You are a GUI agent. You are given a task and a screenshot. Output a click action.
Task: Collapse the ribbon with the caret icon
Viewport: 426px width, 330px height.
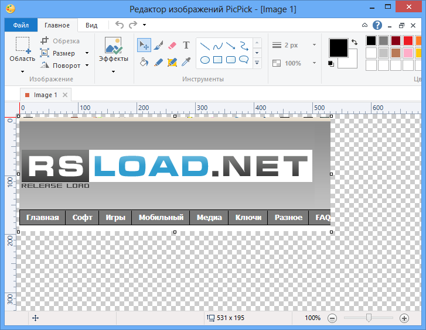tap(364, 25)
